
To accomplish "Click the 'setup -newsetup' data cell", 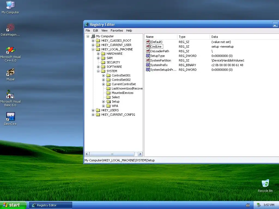I will point(222,47).
